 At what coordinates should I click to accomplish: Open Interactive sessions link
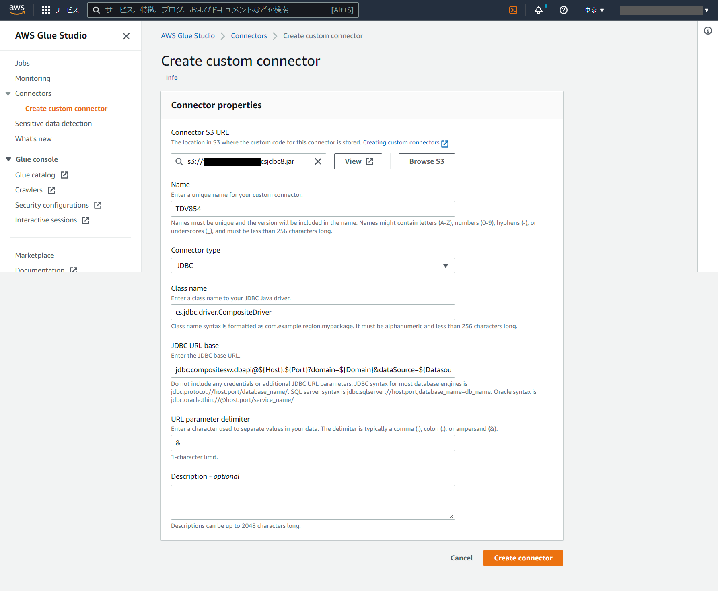click(x=46, y=220)
